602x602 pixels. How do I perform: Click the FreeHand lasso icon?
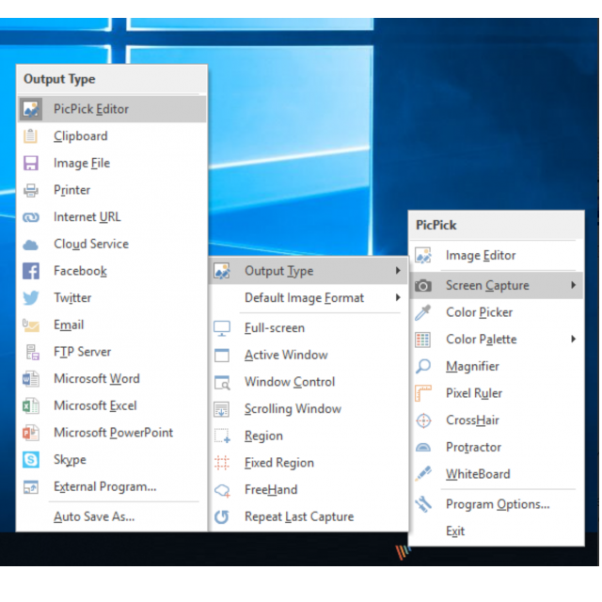(222, 490)
